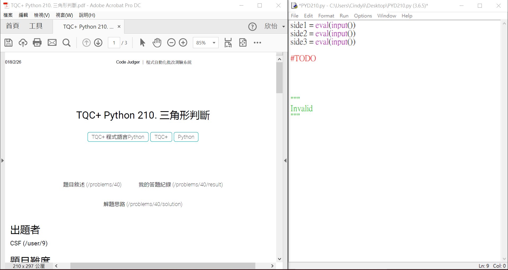Click the PDF horizontal scroll right arrow
This screenshot has height=270, width=508.
[272, 266]
